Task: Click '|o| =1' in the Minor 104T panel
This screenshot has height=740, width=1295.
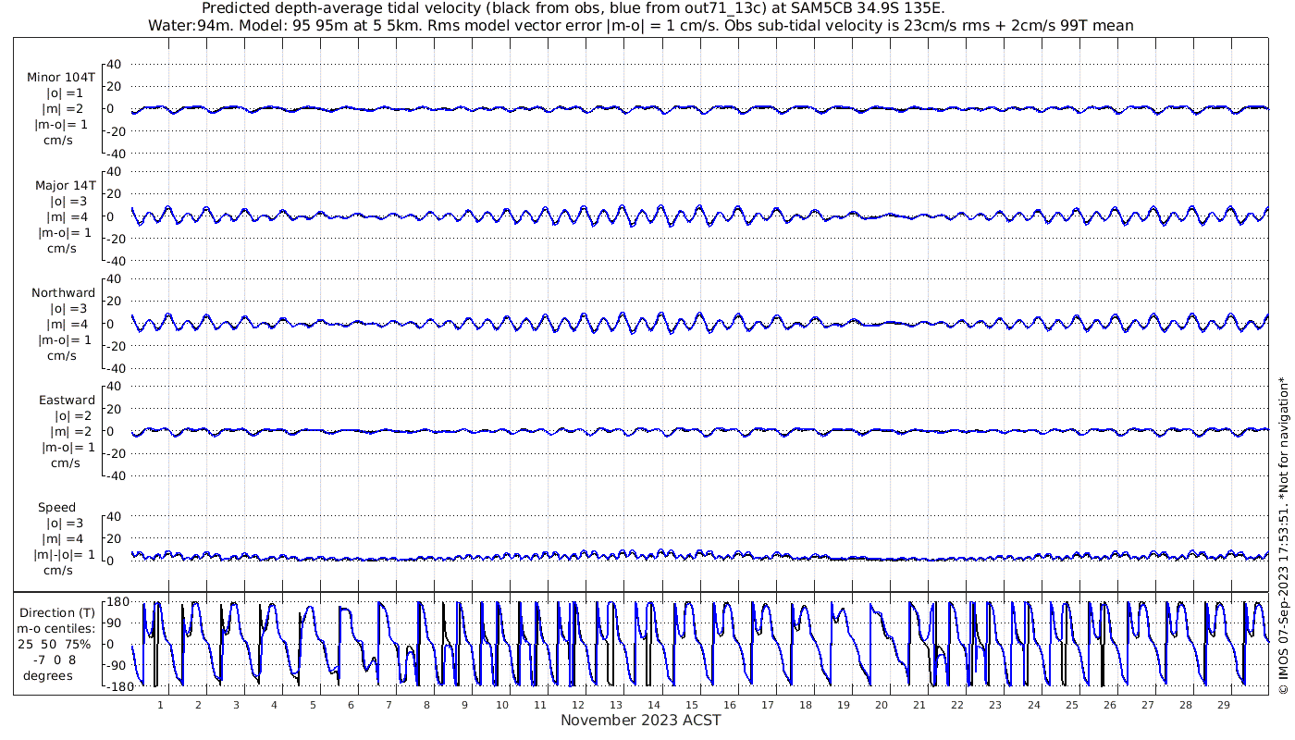Action: (x=65, y=93)
